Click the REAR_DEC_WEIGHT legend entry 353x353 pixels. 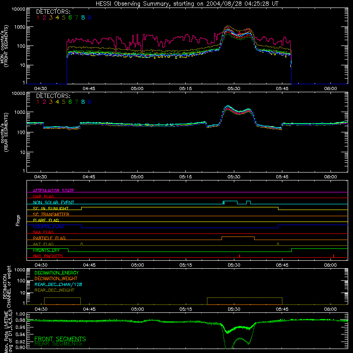click(54, 290)
